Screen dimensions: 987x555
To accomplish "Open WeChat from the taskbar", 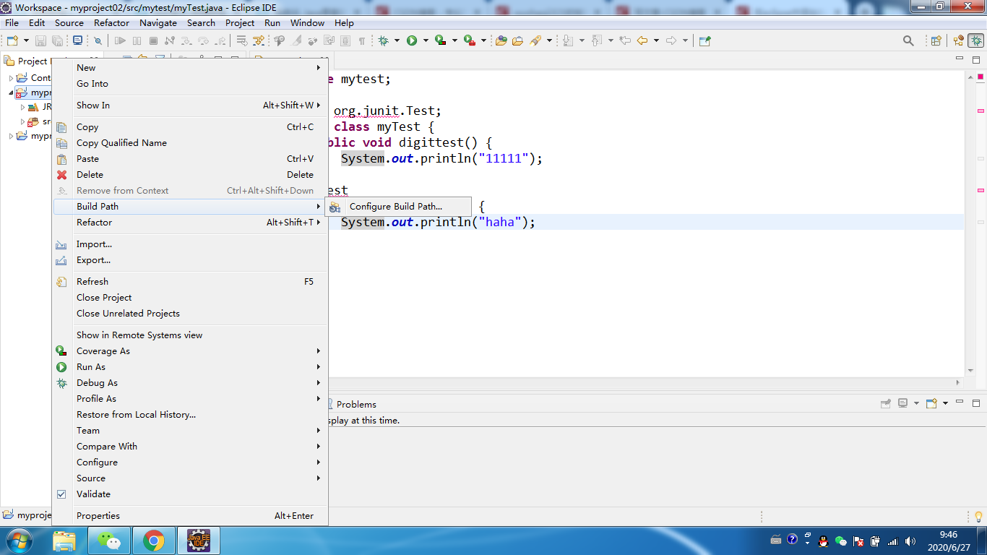I will point(109,541).
